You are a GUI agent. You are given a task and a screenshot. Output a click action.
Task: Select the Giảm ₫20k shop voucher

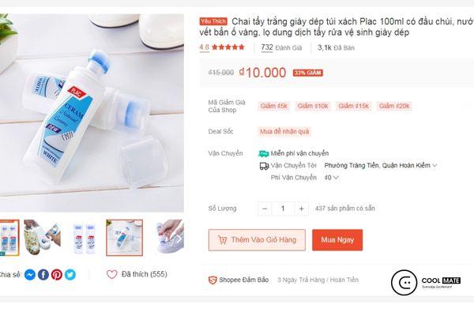393,106
